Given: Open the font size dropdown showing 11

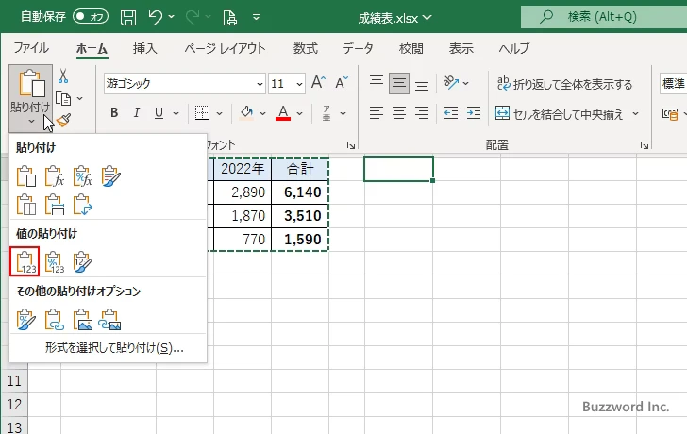Looking at the screenshot, I should click(x=300, y=84).
